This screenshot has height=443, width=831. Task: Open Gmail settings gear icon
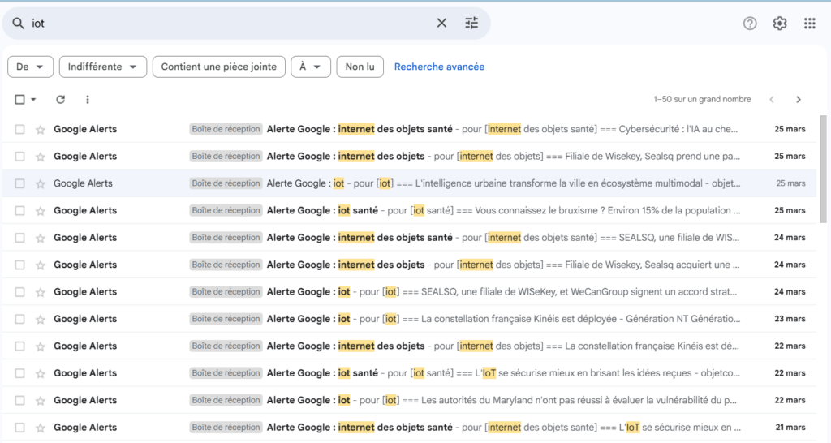tap(780, 24)
